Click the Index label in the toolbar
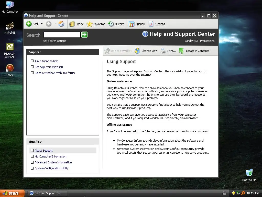Screen dimensions: 262x197 click(x=80, y=24)
